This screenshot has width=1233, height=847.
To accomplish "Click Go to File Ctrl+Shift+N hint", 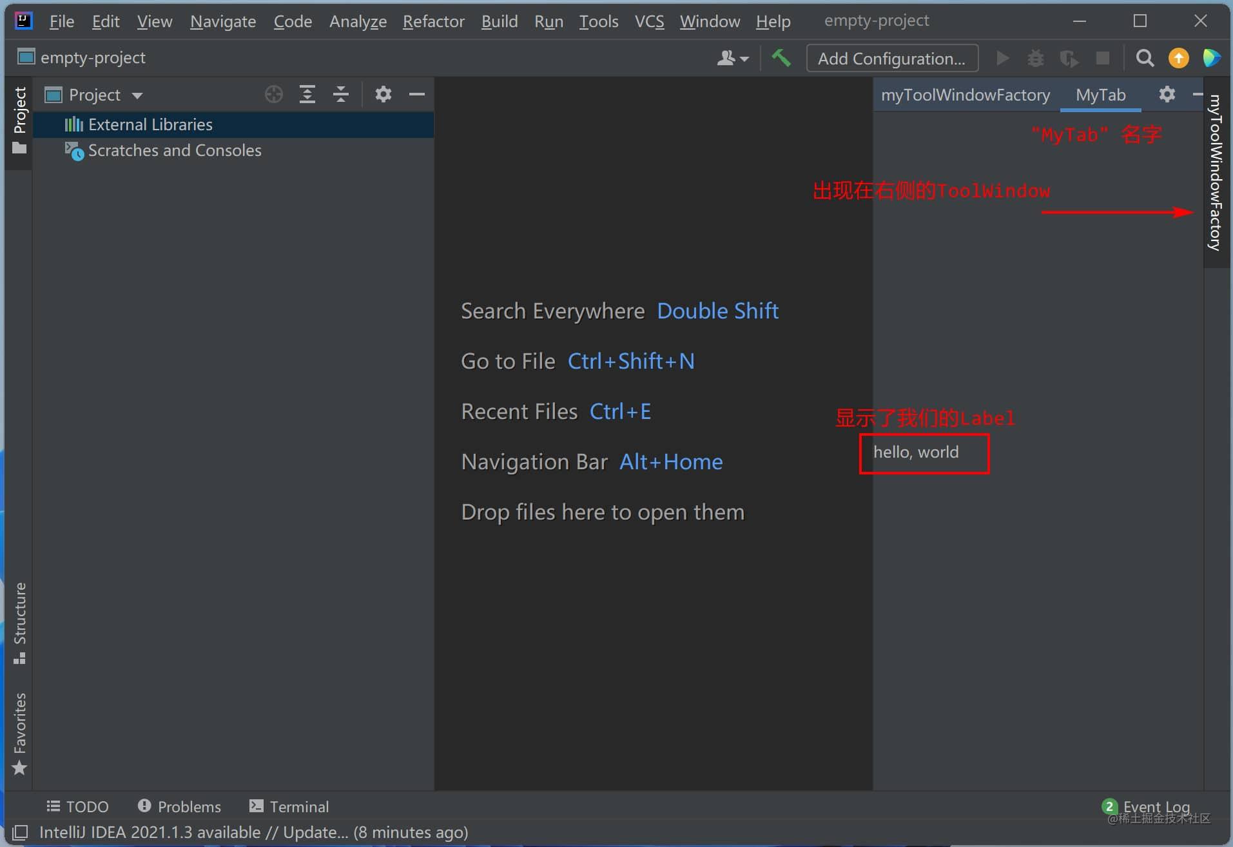I will (x=578, y=361).
